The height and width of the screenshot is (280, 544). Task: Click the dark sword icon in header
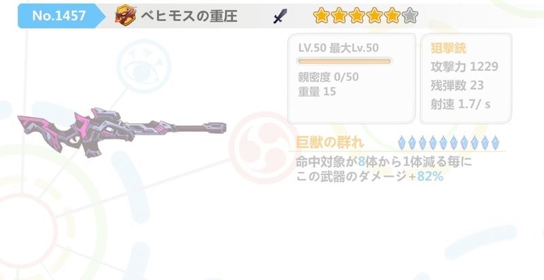click(280, 16)
